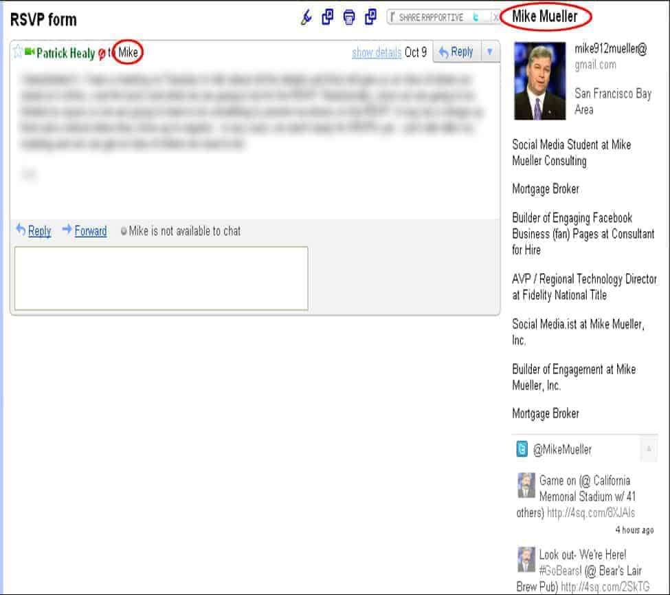Click avatar on the 'Look out- We're Here!' tweet
This screenshot has width=670, height=595.
click(526, 559)
